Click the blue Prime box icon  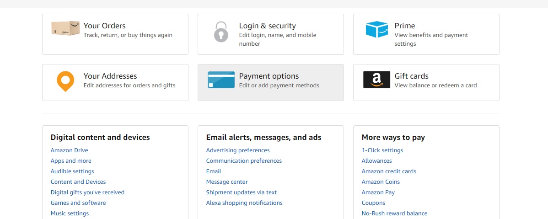coord(376,30)
